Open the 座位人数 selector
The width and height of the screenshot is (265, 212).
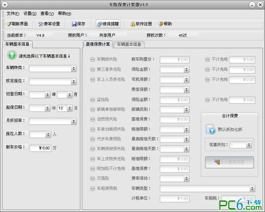[40, 135]
